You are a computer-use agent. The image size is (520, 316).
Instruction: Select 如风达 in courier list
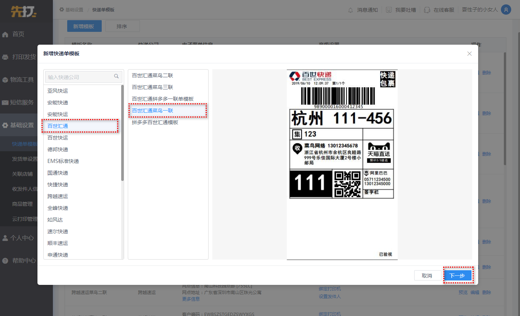[55, 220]
